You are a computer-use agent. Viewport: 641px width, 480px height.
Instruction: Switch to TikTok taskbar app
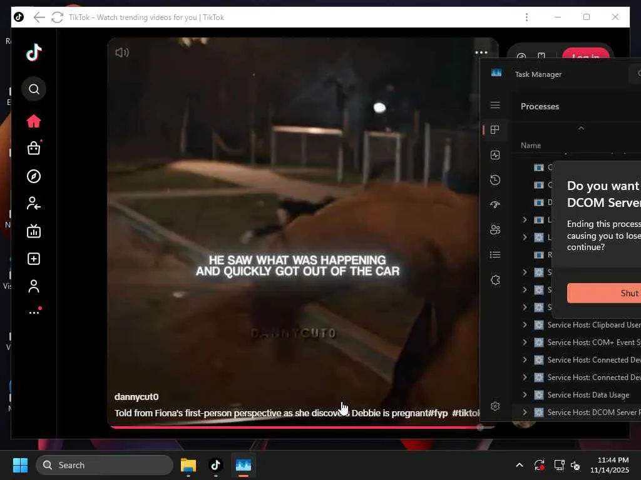point(215,465)
